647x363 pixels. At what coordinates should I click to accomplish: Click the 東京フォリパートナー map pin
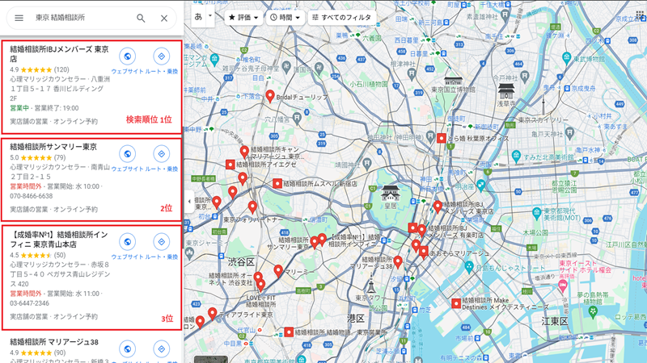point(252,207)
